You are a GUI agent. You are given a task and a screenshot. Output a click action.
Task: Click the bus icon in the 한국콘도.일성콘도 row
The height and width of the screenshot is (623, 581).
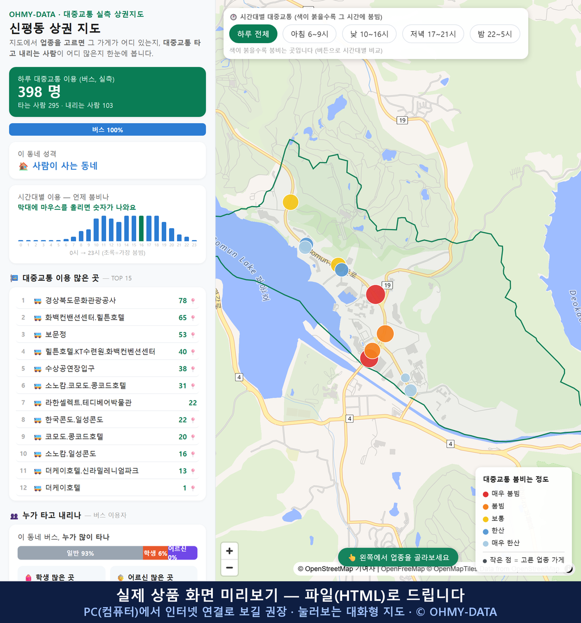37,420
